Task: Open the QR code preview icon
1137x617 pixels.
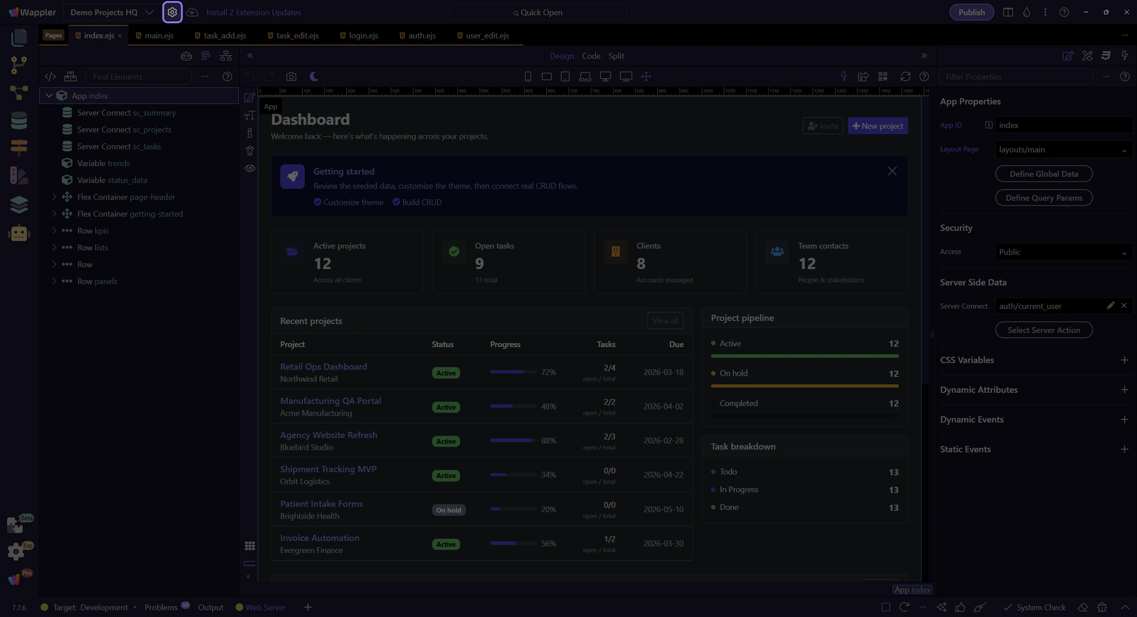Action: (882, 77)
